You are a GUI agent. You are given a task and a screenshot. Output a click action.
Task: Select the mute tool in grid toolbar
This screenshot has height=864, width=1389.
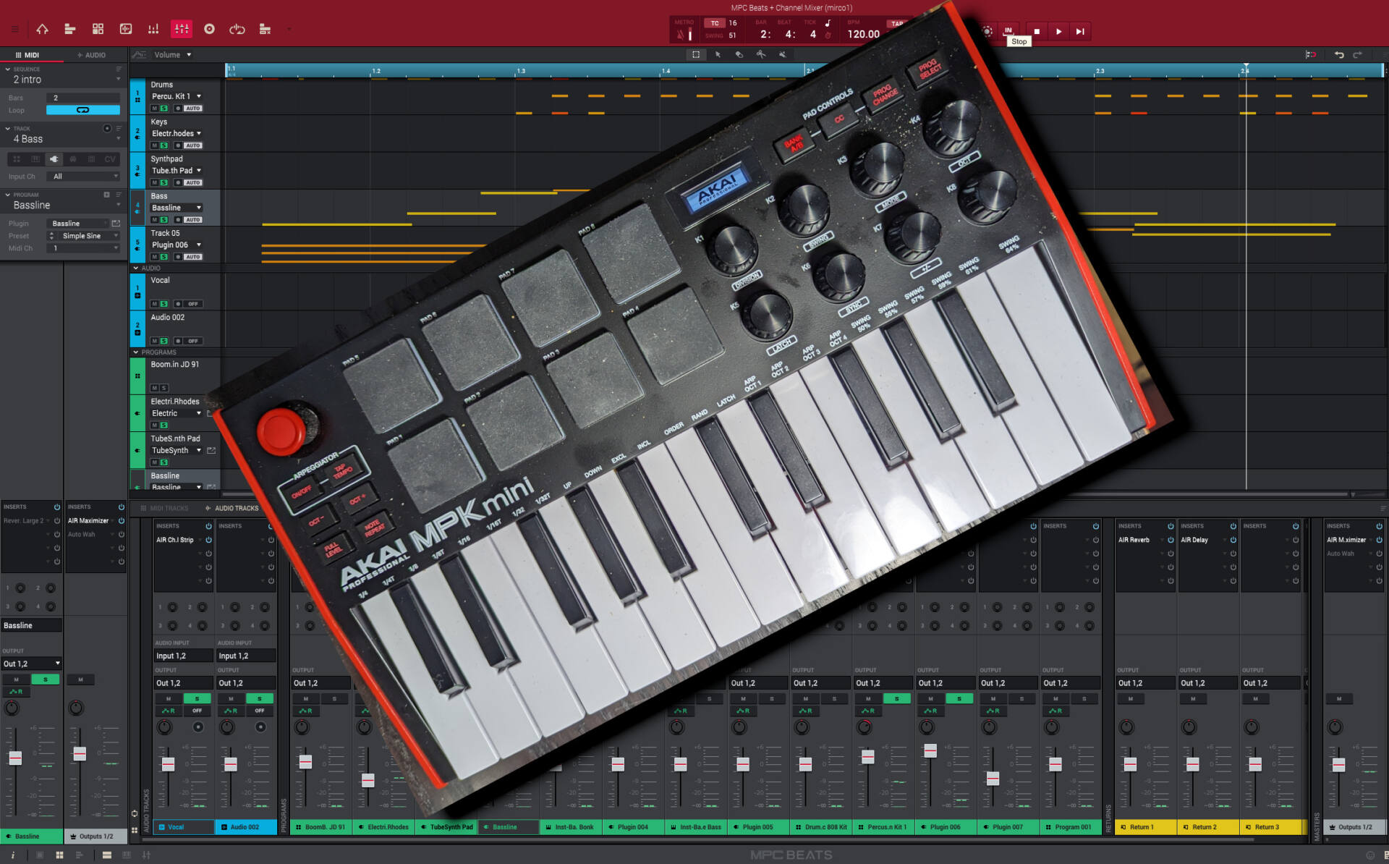click(782, 54)
